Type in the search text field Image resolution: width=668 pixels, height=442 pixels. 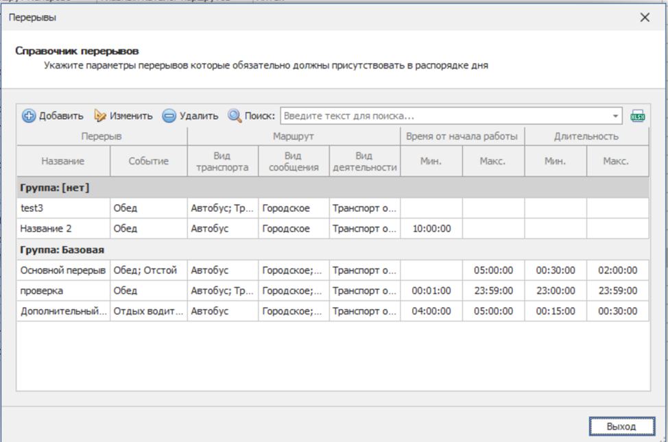pyautogui.click(x=446, y=116)
